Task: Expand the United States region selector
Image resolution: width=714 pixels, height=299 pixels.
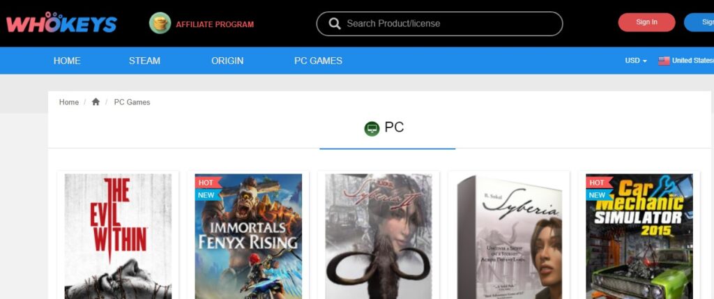Action: coord(691,61)
